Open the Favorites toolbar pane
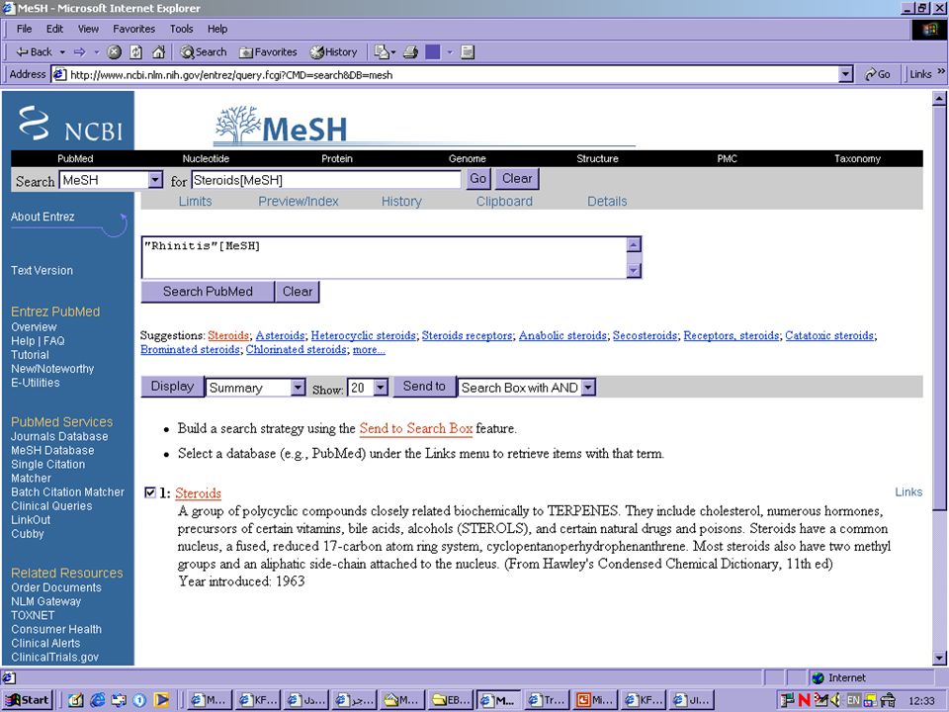The image size is (949, 712). tap(268, 52)
